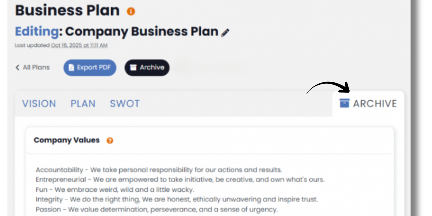Open the Company Values help question mark
This screenshot has height=216, width=432.
pos(110,141)
